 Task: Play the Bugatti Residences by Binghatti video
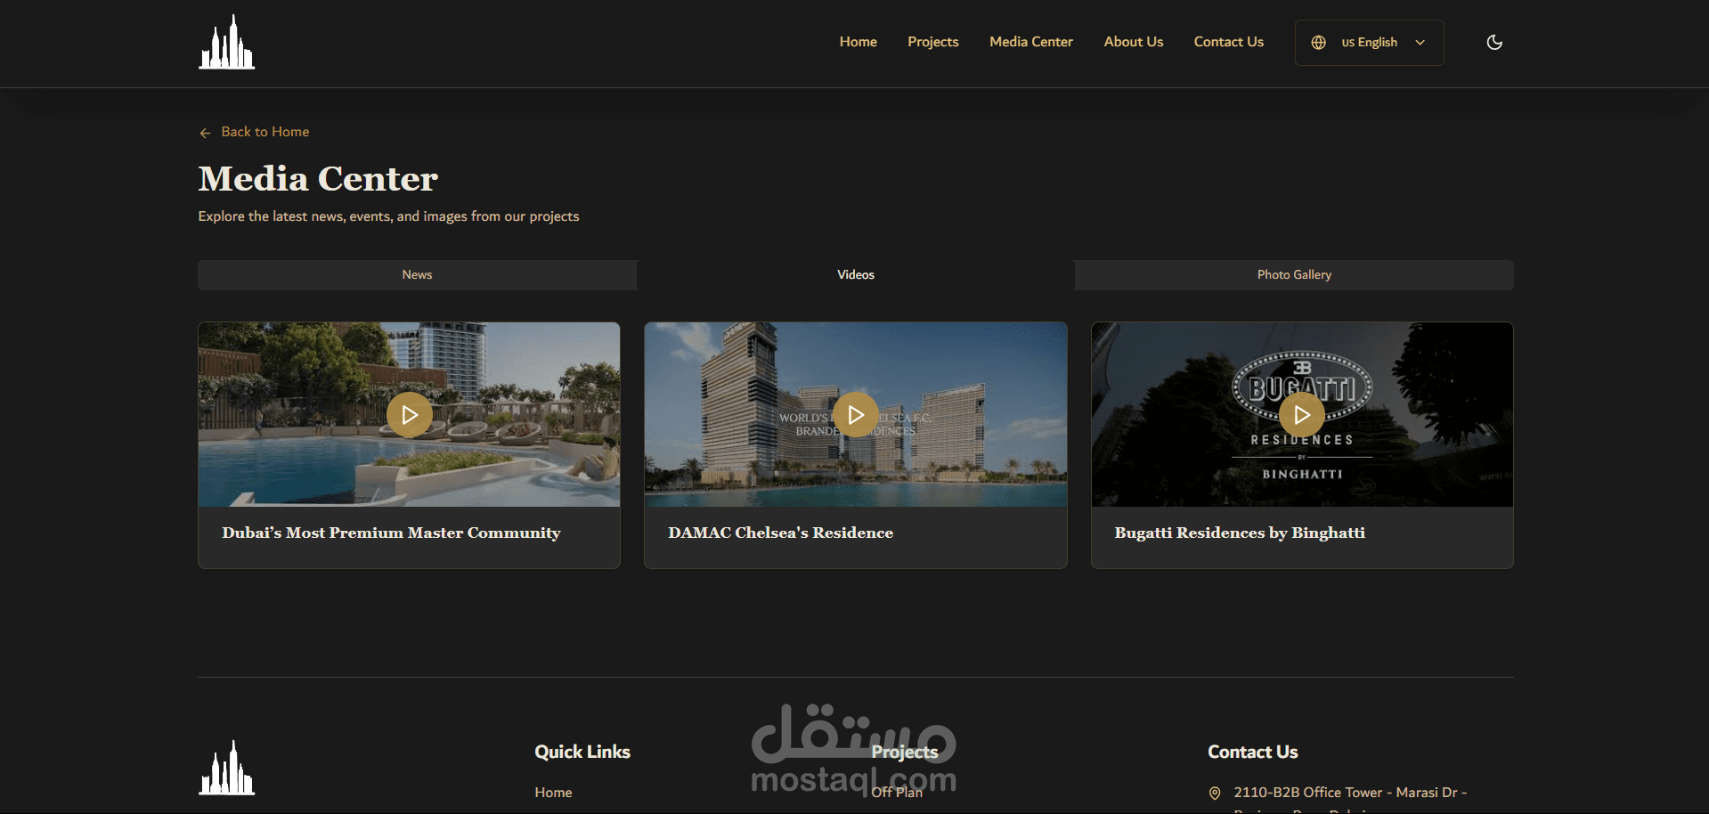tap(1302, 415)
